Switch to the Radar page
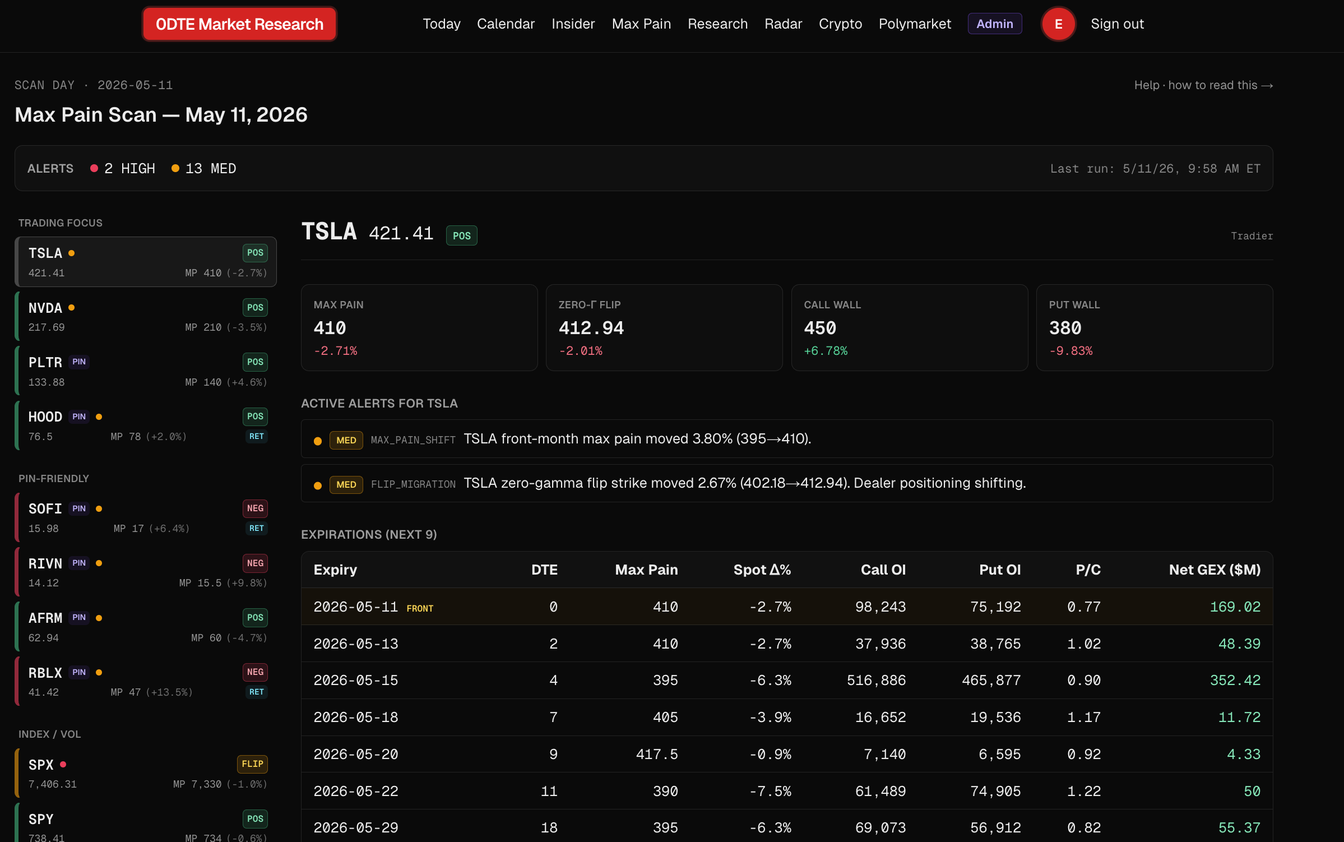The height and width of the screenshot is (842, 1344). tap(783, 24)
